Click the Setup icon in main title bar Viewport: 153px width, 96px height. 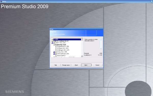pyautogui.click(x=1, y=1)
